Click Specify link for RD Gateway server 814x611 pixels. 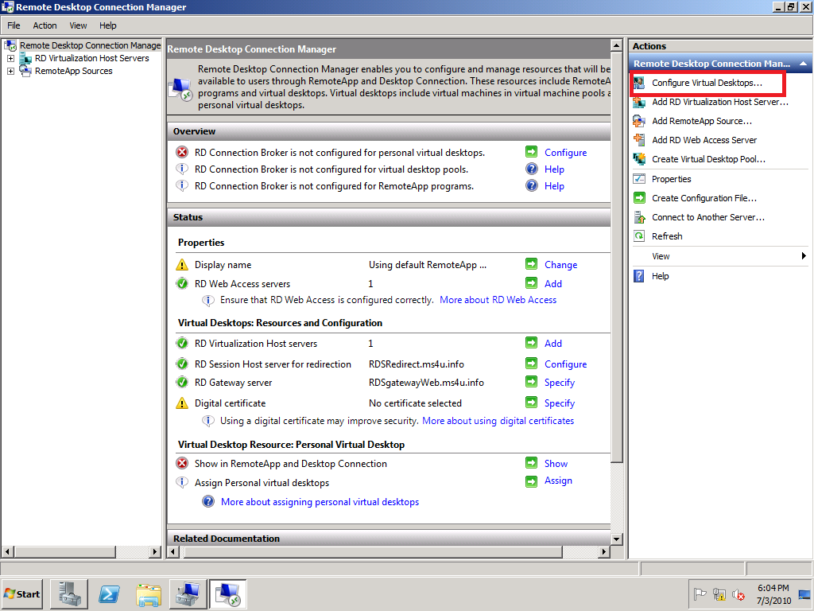tap(559, 383)
